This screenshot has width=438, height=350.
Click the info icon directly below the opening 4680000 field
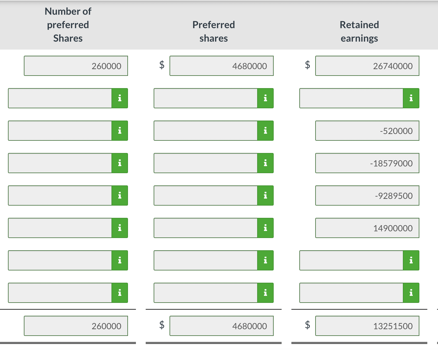265,98
